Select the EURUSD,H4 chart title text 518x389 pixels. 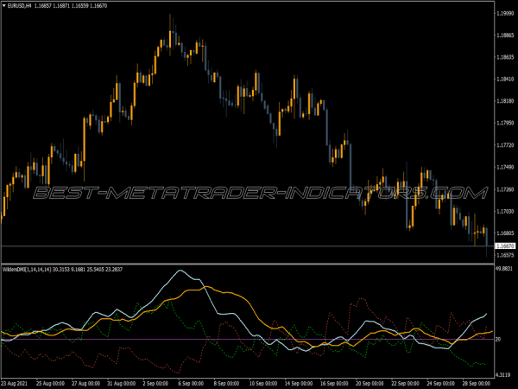tap(19, 6)
